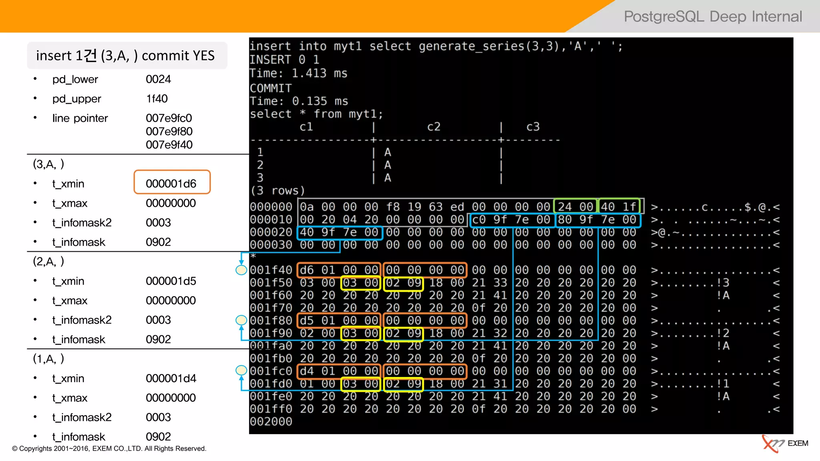Select bytes '40 1f' in the 000000 row
820x461 pixels.
tap(619, 207)
